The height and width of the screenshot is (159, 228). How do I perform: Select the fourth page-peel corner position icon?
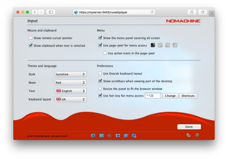coord(175,45)
